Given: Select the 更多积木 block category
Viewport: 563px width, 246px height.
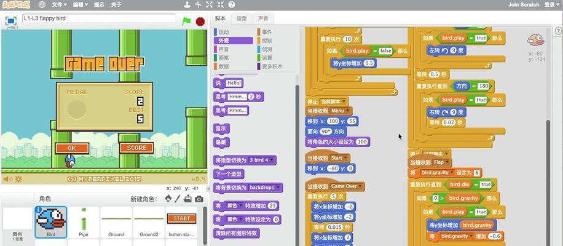Looking at the screenshot, I should coord(277,66).
